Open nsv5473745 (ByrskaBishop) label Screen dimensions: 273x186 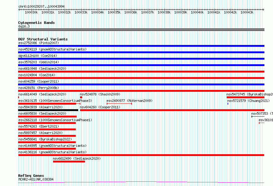250,94
